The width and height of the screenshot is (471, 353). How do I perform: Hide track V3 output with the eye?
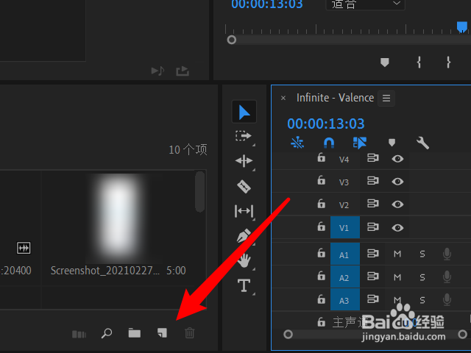(x=397, y=182)
